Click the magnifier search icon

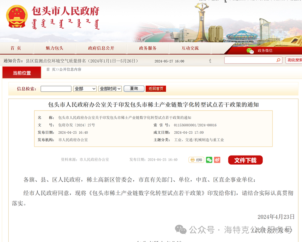[x=278, y=60]
